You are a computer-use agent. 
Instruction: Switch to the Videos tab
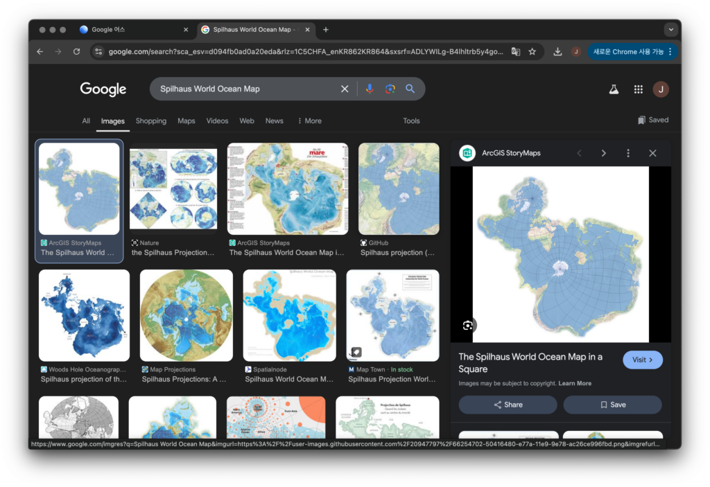coord(217,121)
